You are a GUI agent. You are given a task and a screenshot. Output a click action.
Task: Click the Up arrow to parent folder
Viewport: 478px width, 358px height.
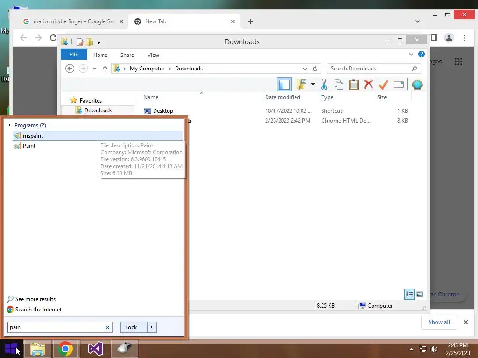click(x=105, y=69)
